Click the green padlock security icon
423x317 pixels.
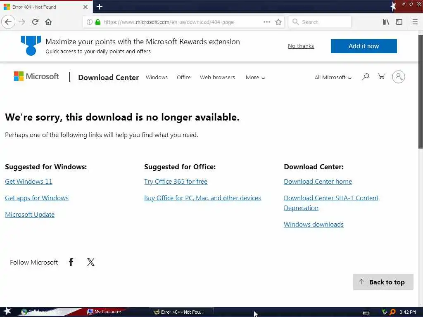coord(98,22)
